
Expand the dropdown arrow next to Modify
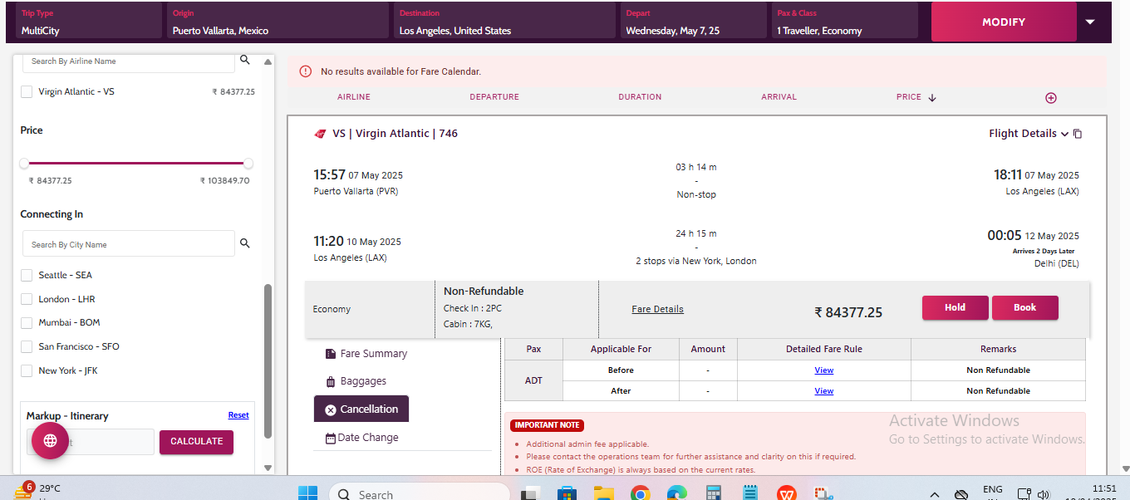tap(1090, 22)
